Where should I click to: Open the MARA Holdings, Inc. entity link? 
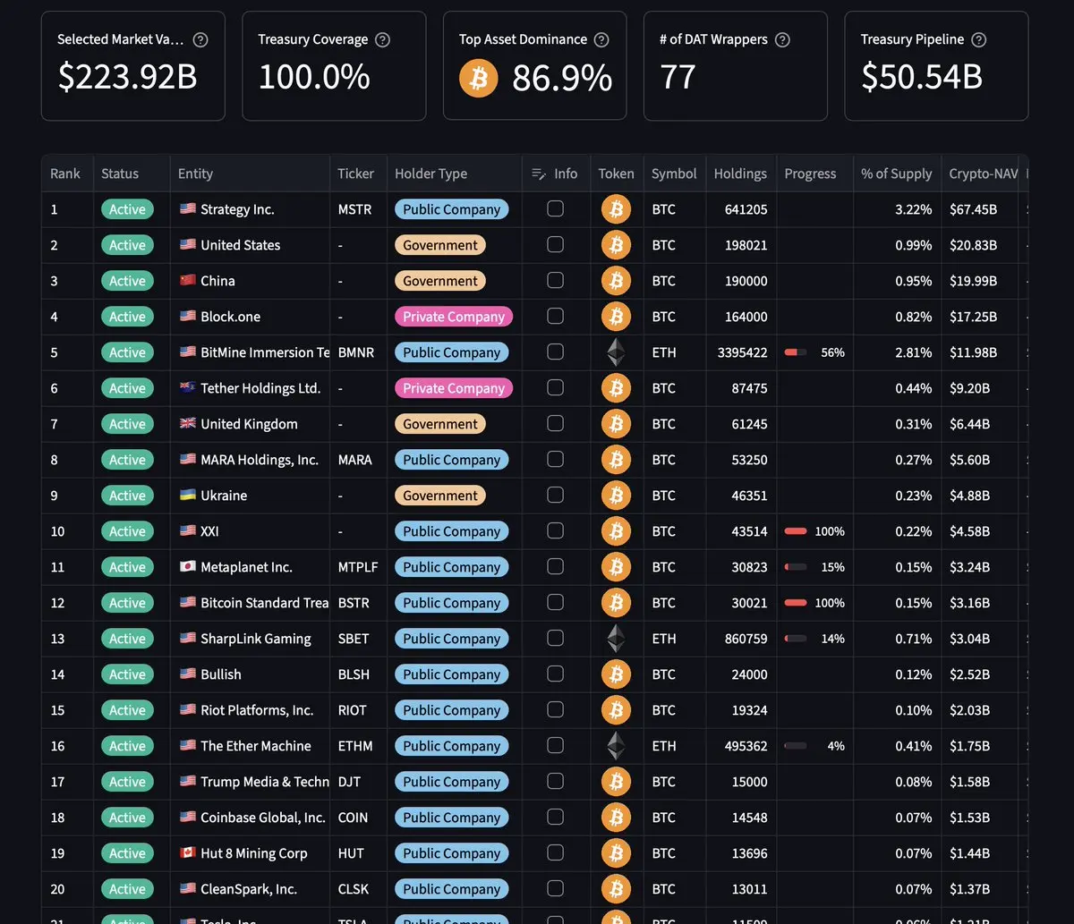259,460
